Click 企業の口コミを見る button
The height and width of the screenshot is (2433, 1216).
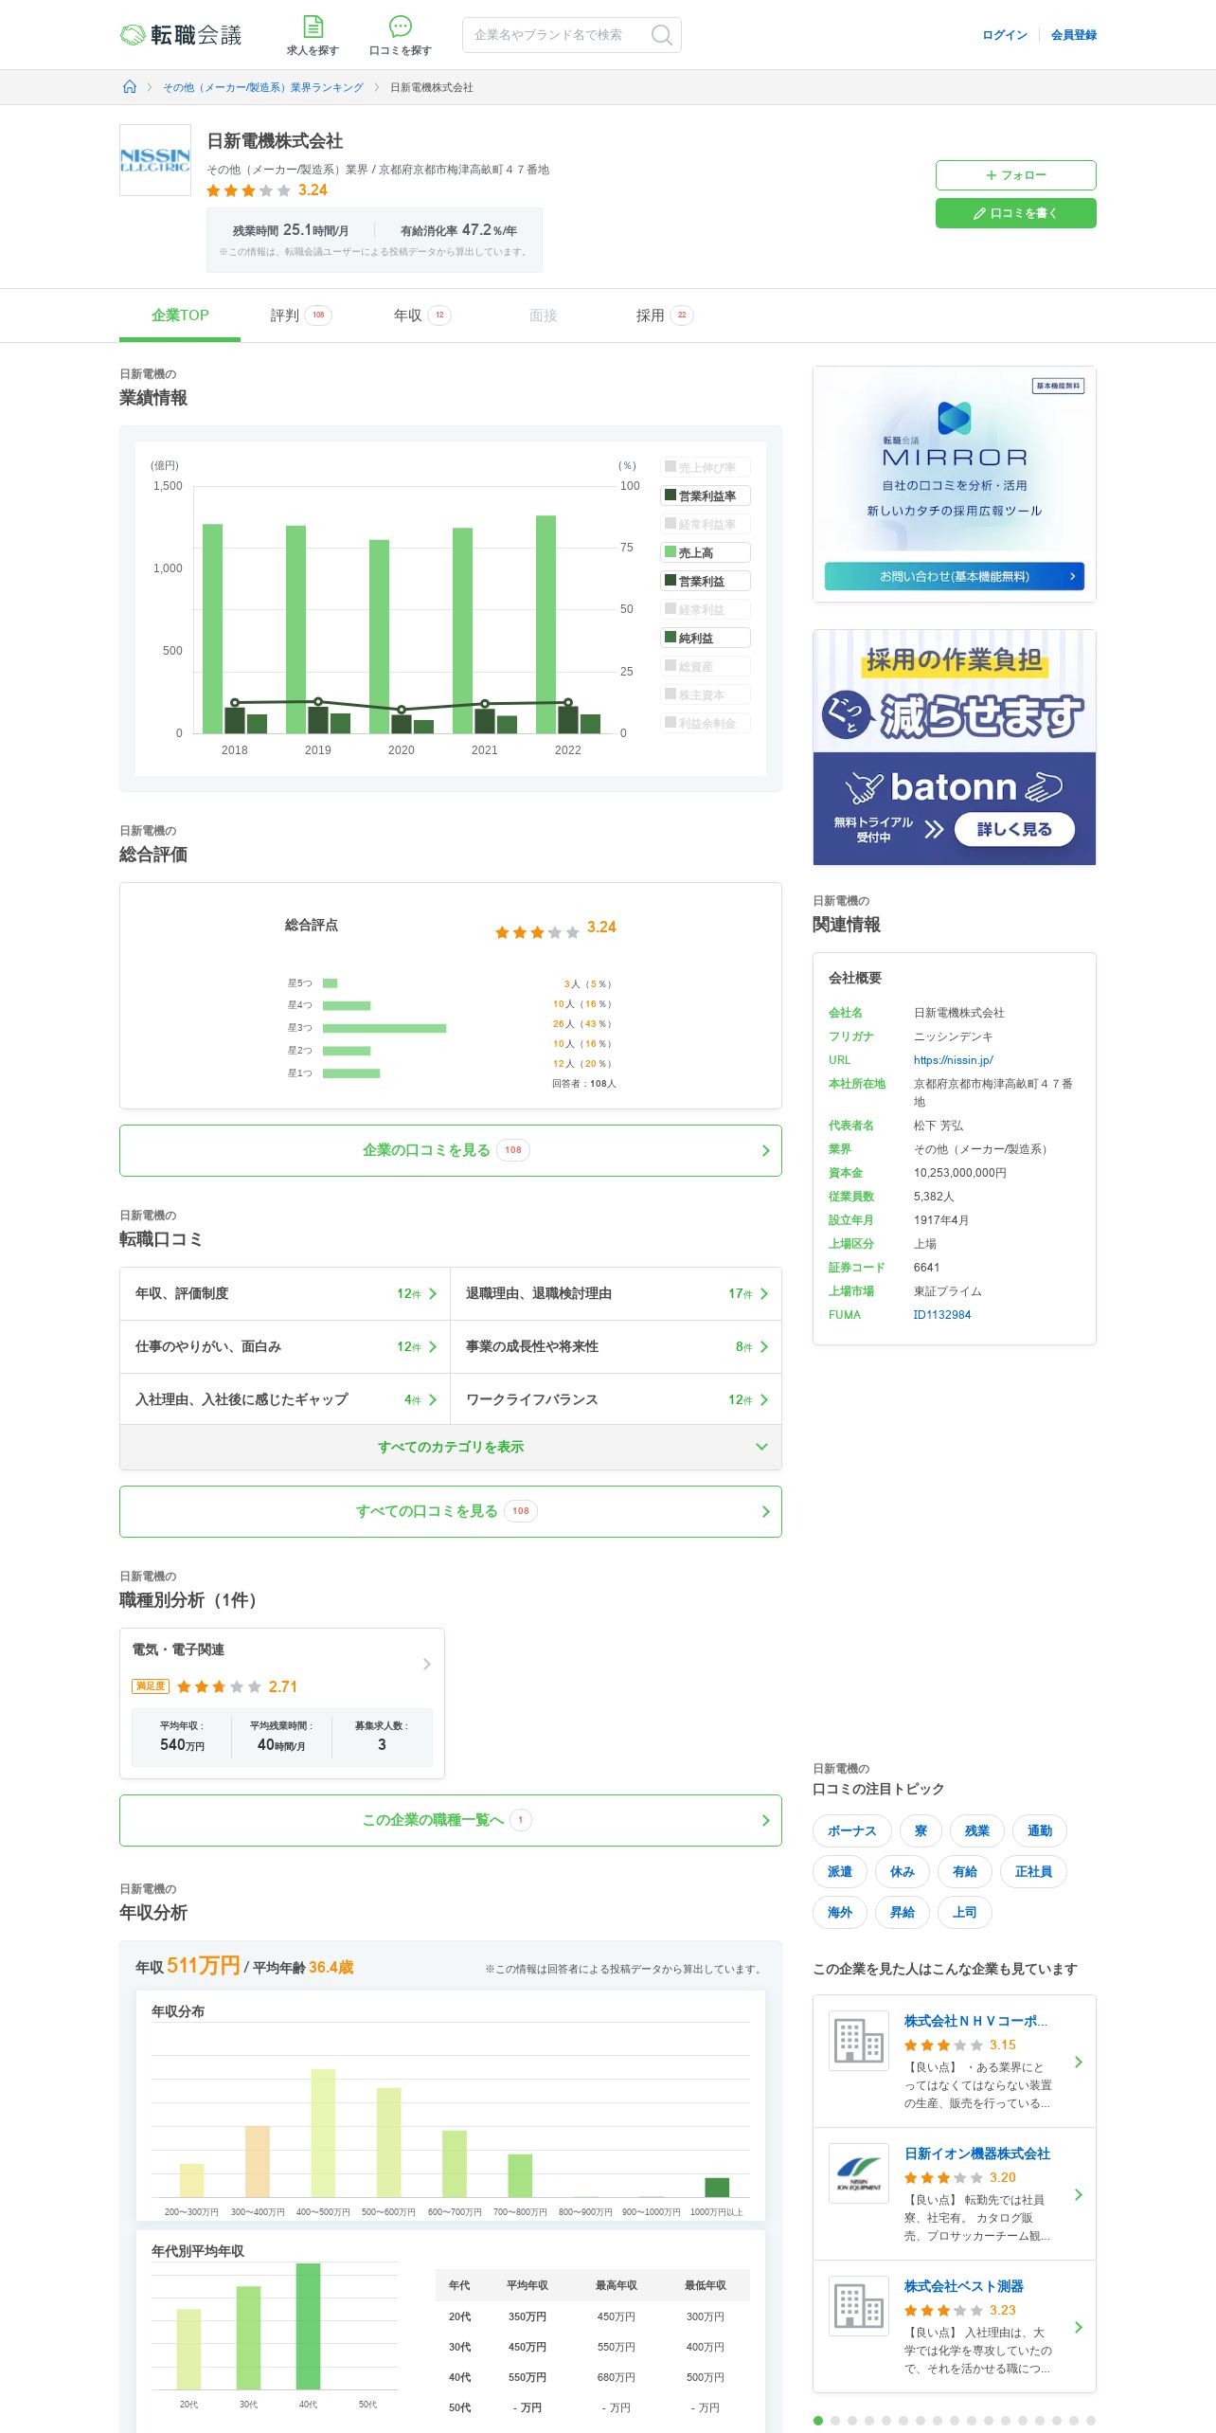[451, 1150]
